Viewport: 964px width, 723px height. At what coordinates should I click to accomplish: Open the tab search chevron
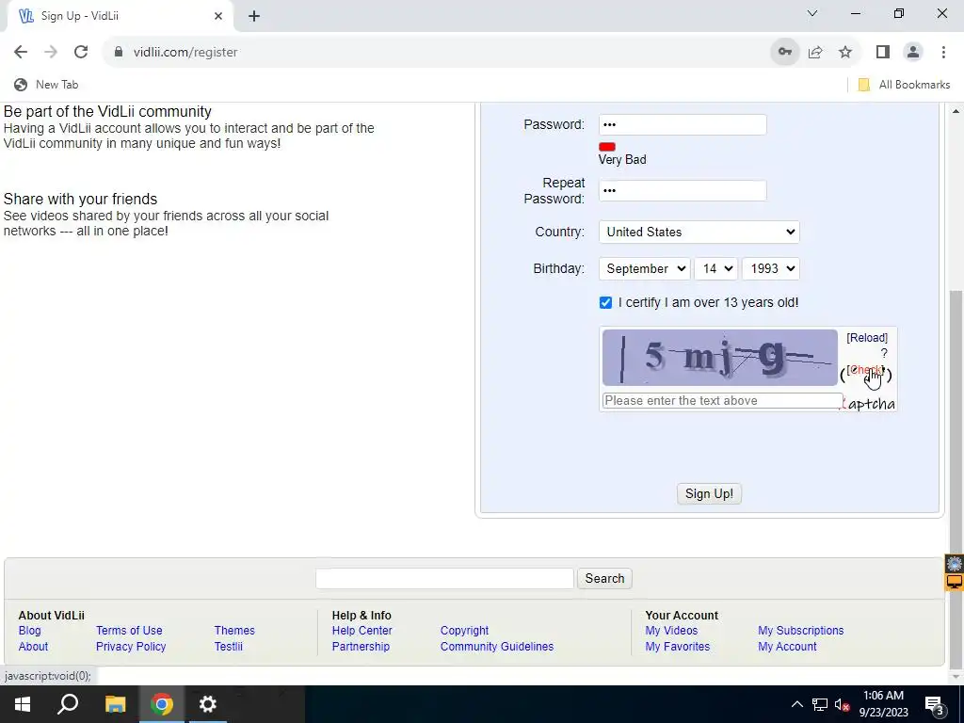pos(812,13)
